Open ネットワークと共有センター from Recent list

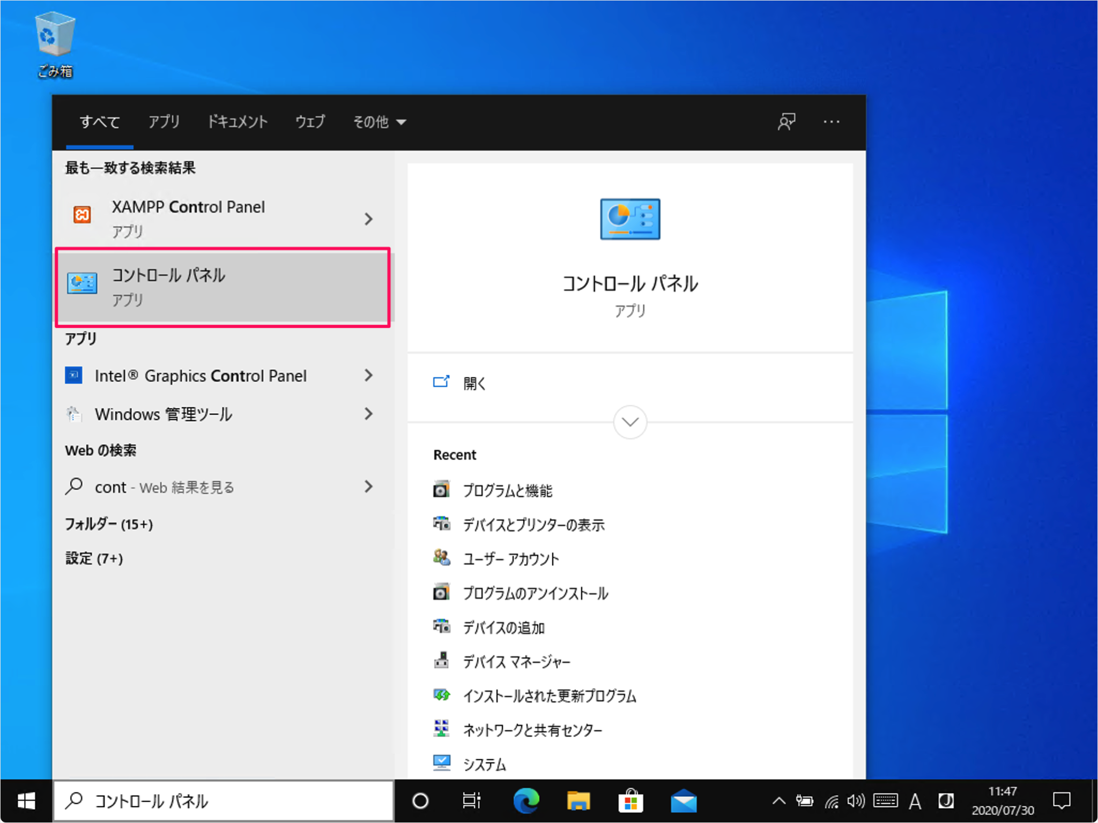(x=532, y=729)
